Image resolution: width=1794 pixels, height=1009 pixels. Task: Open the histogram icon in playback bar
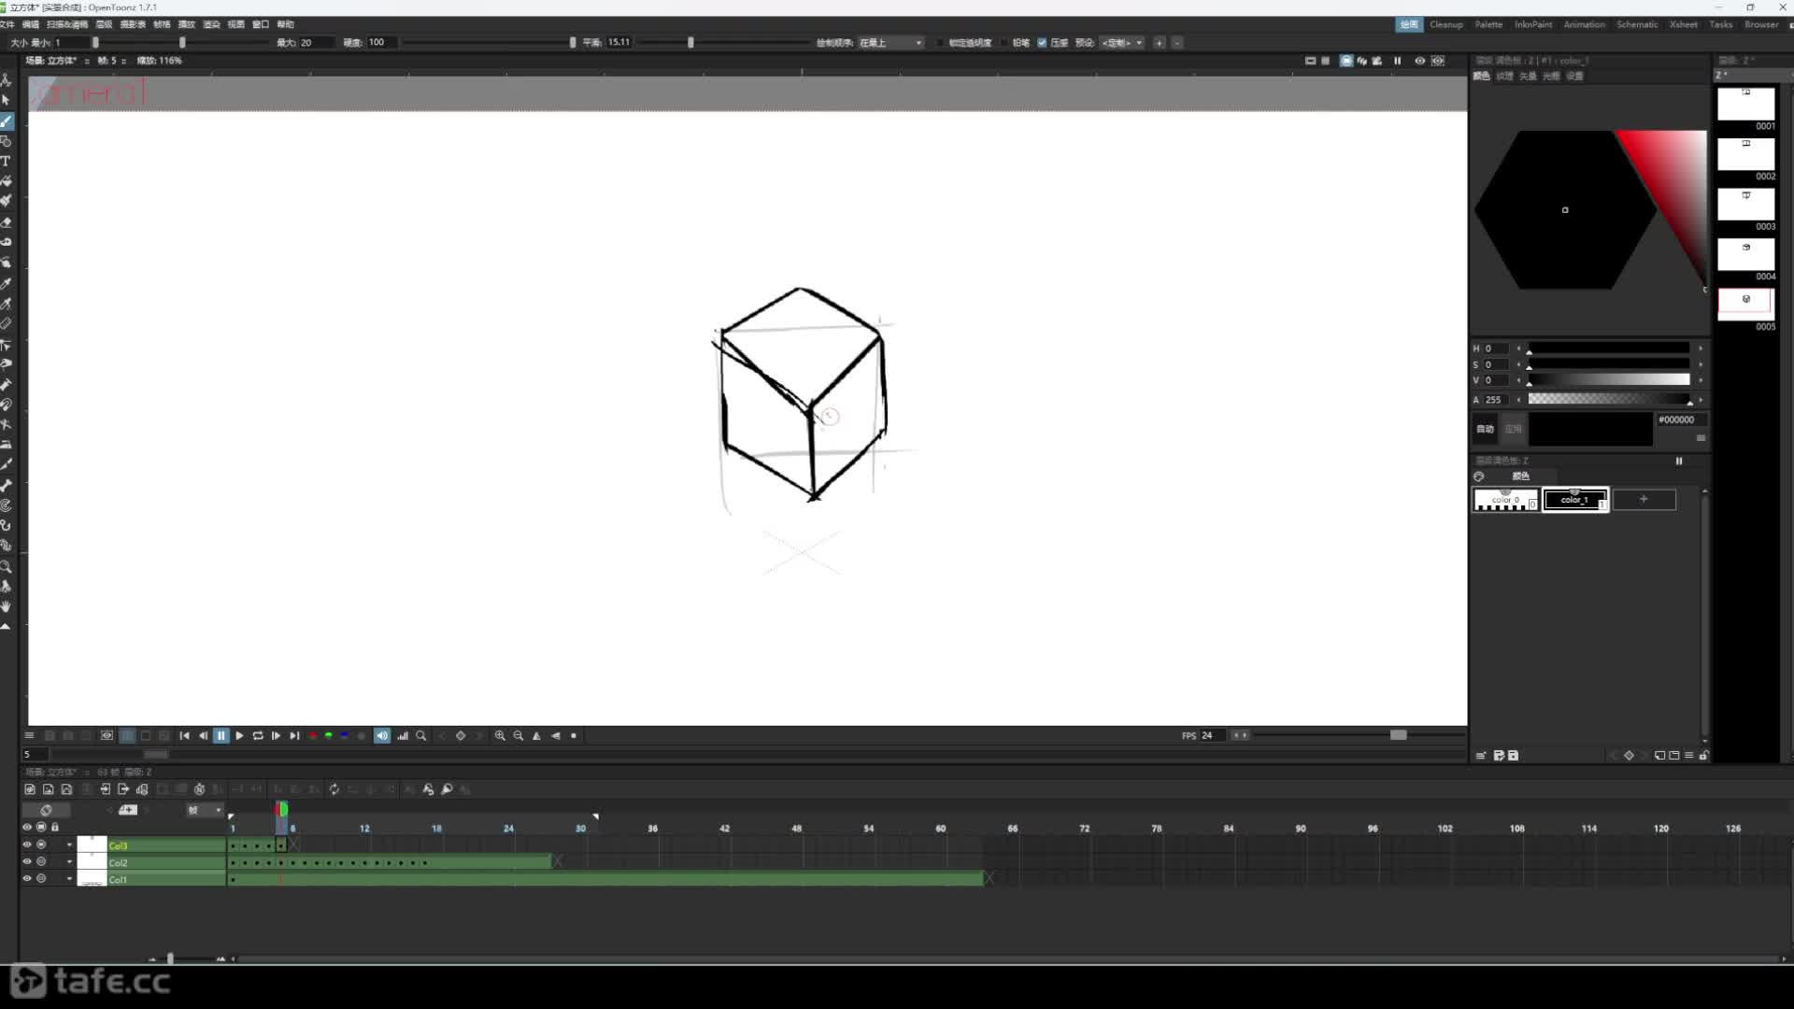[403, 736]
